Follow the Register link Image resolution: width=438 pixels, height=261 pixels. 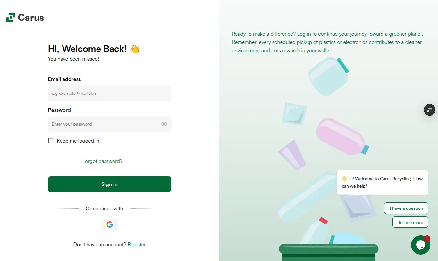click(x=137, y=244)
